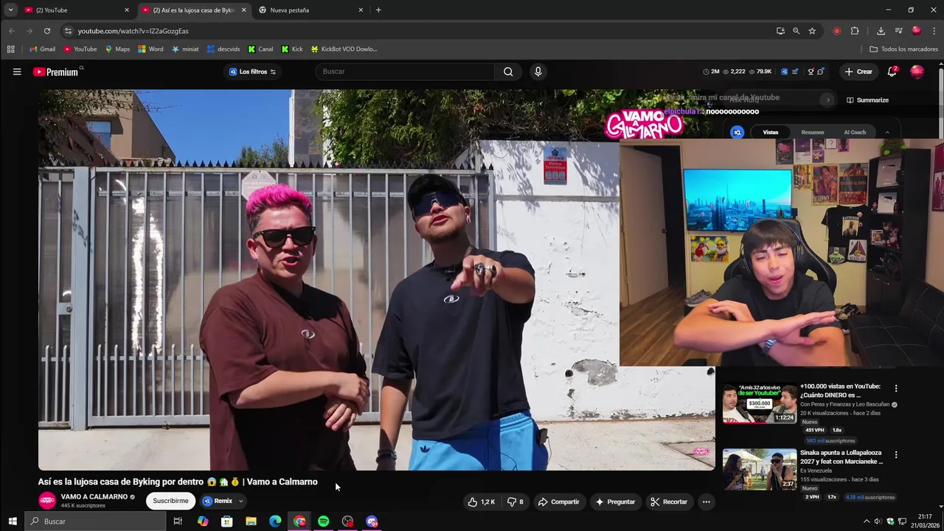The image size is (944, 531).
Task: Open options for Sinaka Lollapalooza video
Action: (x=896, y=455)
